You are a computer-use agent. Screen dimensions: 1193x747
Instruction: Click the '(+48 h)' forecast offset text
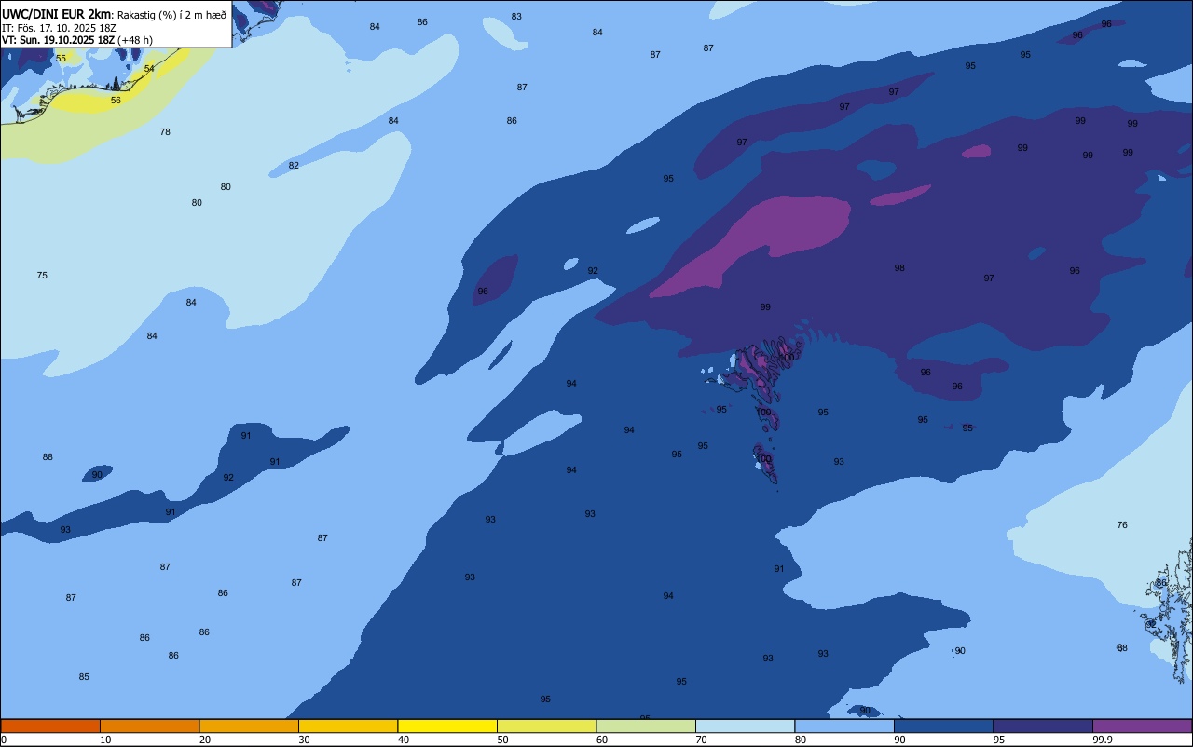pyautogui.click(x=135, y=40)
